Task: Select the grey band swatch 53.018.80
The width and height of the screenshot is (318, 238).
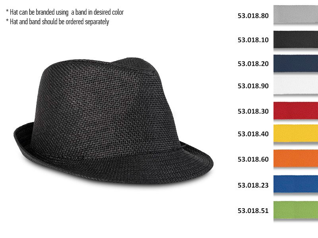Action: pos(296,14)
